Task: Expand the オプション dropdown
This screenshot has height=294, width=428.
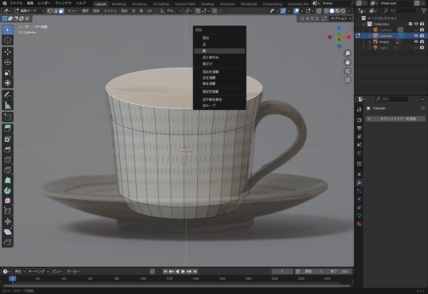Action: click(341, 18)
